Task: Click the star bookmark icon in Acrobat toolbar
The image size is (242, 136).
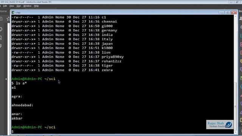Action: [x=8, y=19]
